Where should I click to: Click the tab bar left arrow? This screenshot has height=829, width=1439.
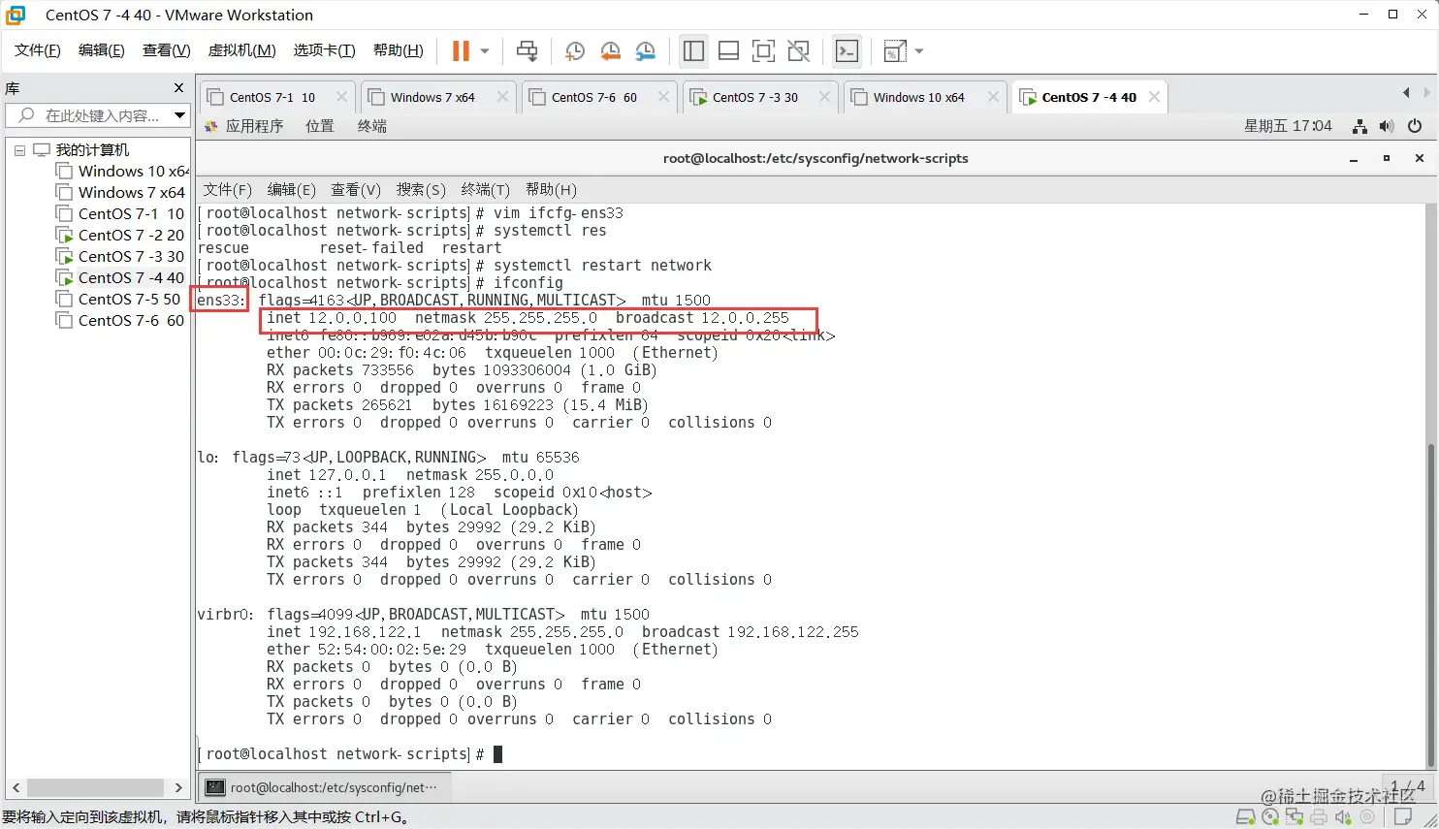click(1406, 93)
